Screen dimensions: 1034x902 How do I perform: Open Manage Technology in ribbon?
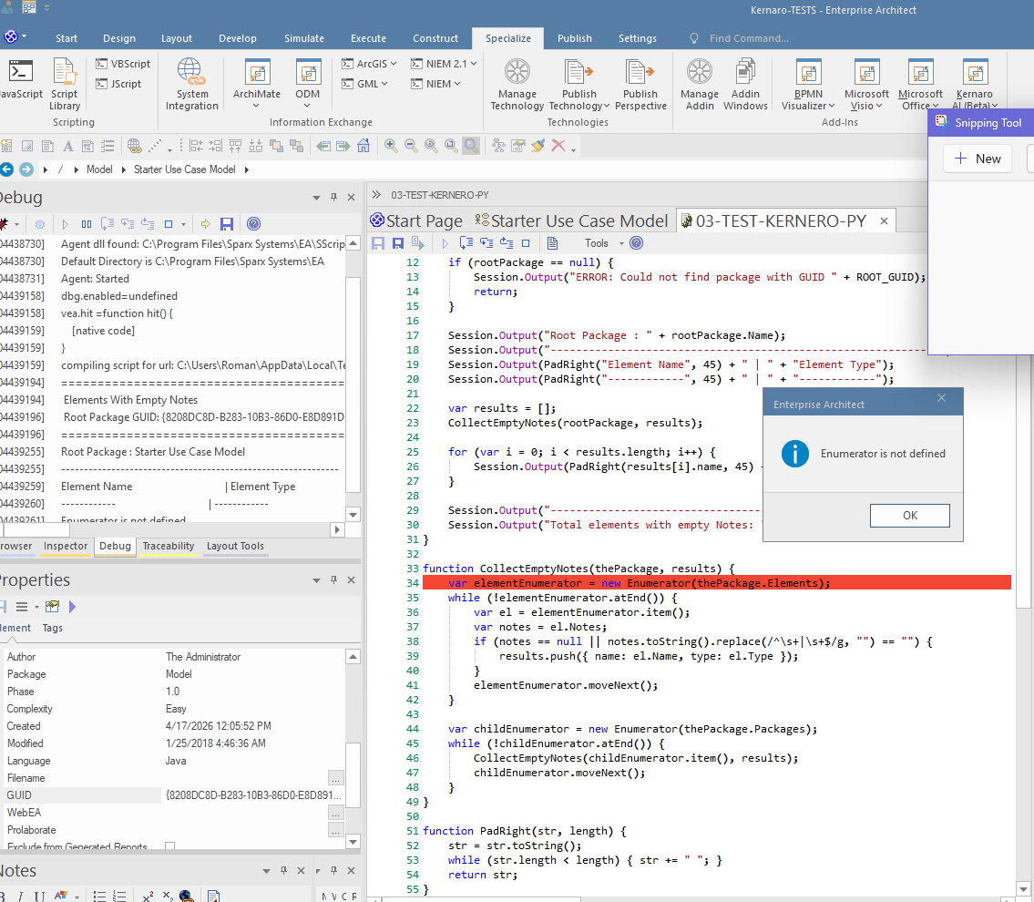517,84
